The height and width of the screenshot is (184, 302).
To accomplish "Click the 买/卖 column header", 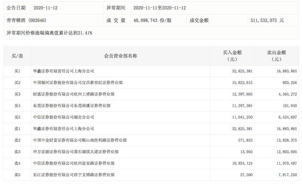I will pos(17,56).
